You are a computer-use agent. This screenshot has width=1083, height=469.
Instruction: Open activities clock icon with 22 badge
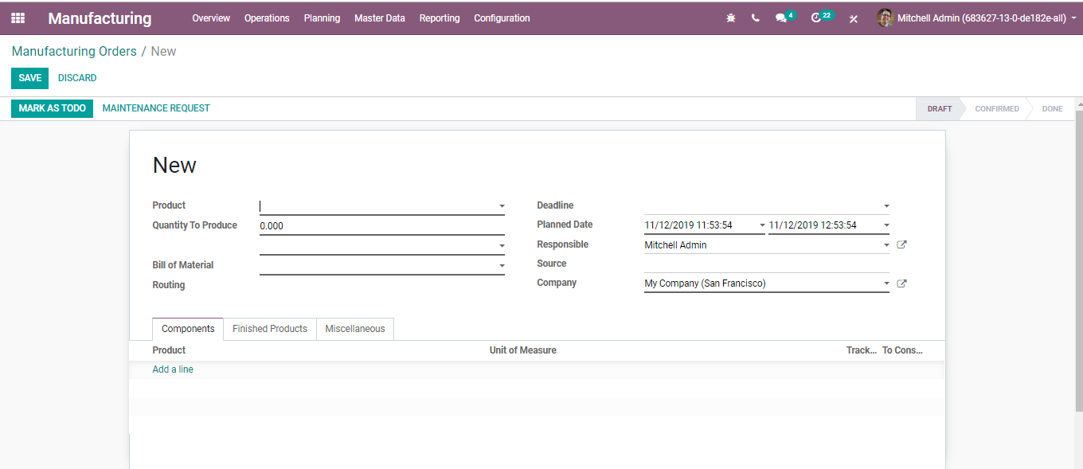pos(822,18)
